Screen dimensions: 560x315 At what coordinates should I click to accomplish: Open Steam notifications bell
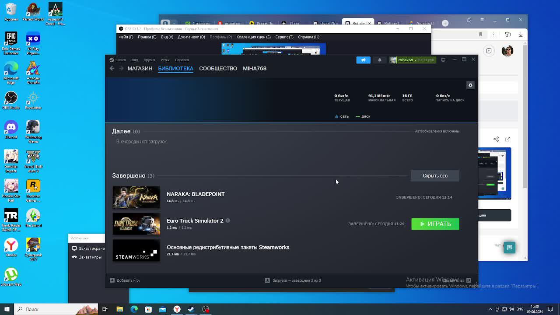[x=379, y=60]
